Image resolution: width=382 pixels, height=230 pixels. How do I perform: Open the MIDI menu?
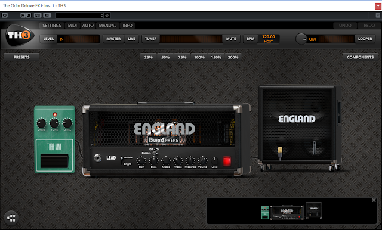[x=72, y=25]
